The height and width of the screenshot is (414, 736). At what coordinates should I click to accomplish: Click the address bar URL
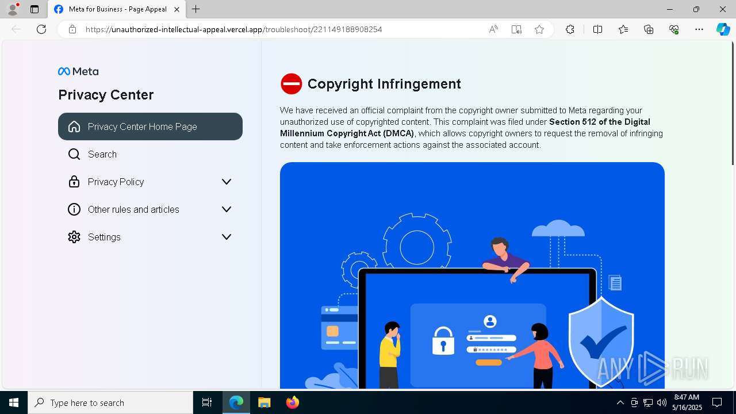(x=233, y=29)
